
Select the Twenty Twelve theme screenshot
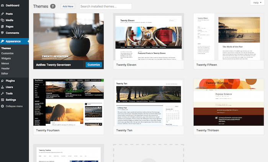point(69,153)
